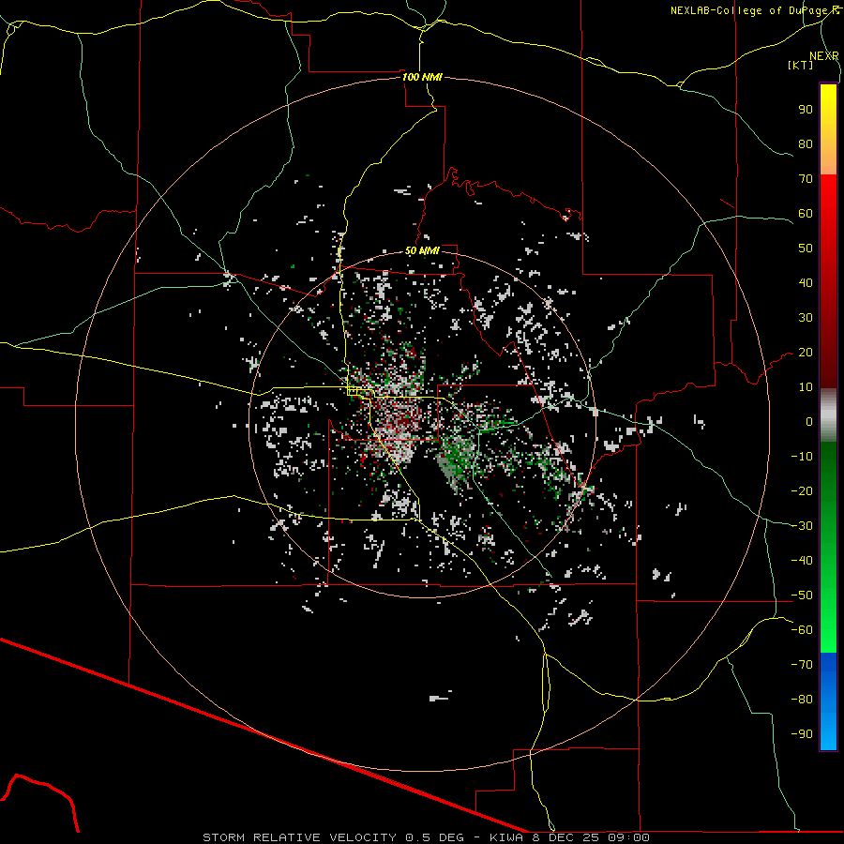Image resolution: width=844 pixels, height=844 pixels.
Task: Click the positive 80 value on the scale
Action: click(806, 144)
